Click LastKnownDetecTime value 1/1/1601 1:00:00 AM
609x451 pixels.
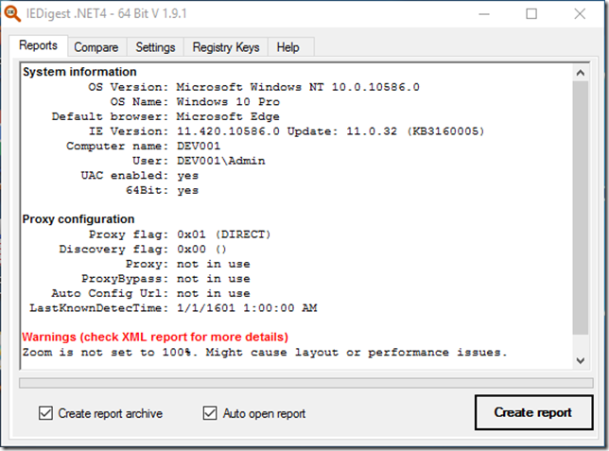coord(247,308)
